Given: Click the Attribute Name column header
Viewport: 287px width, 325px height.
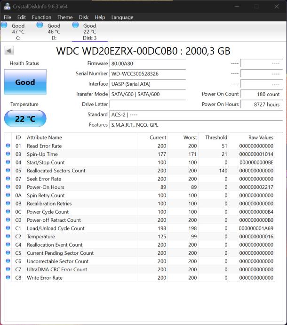Looking at the screenshot, I should pyautogui.click(x=81, y=138).
